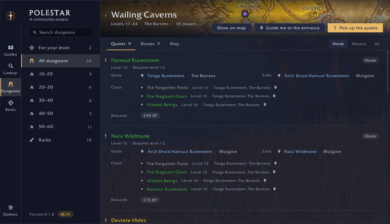
Task: Click the Horde tag on Nara Wildmane quest
Action: pyautogui.click(x=370, y=136)
